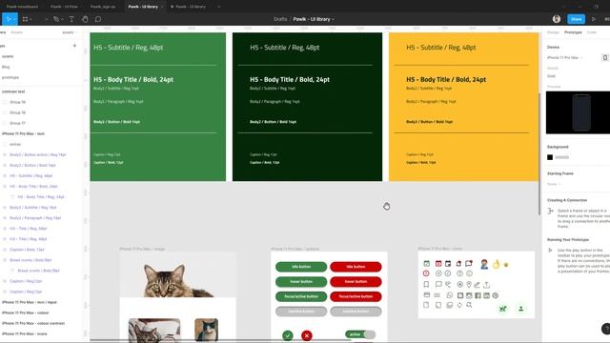The height and width of the screenshot is (343, 610).
Task: Click 'H5 - Body Title / Bold, 24pt' on yellow frame
Action: click(x=446, y=79)
